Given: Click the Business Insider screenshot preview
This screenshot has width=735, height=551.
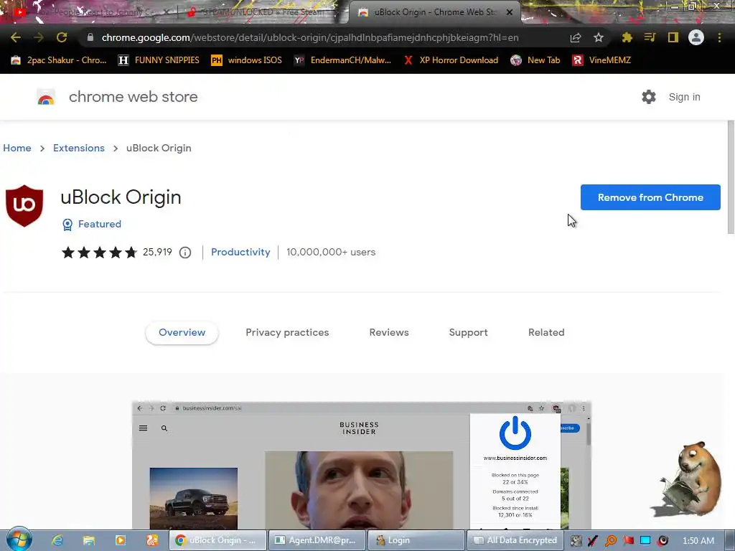Looking at the screenshot, I should (362, 465).
